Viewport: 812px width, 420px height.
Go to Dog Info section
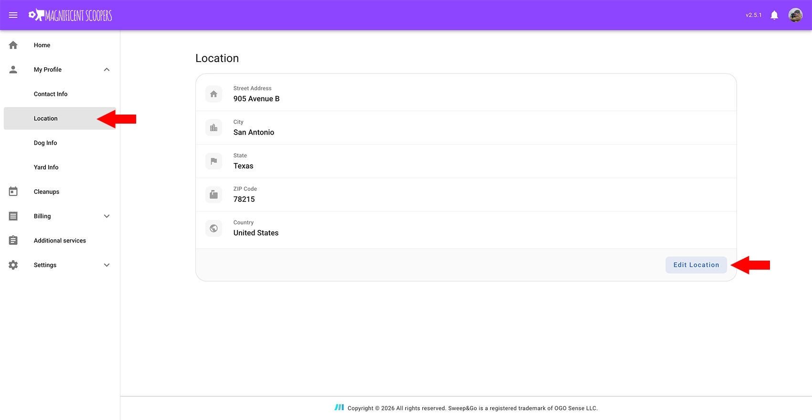(45, 143)
